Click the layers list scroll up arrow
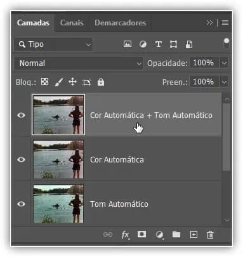The image size is (243, 257). pyautogui.click(x=227, y=99)
